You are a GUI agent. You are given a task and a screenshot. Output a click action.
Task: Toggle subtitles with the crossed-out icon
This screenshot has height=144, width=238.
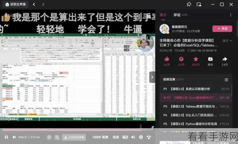(x=125, y=137)
